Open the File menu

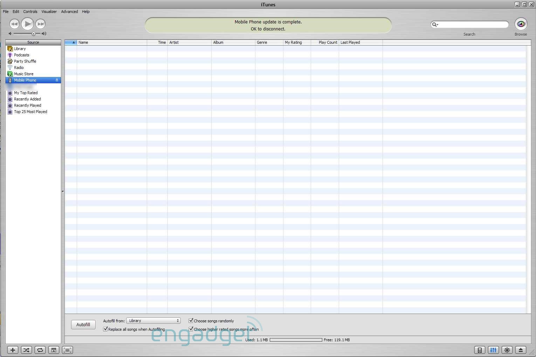[6, 12]
